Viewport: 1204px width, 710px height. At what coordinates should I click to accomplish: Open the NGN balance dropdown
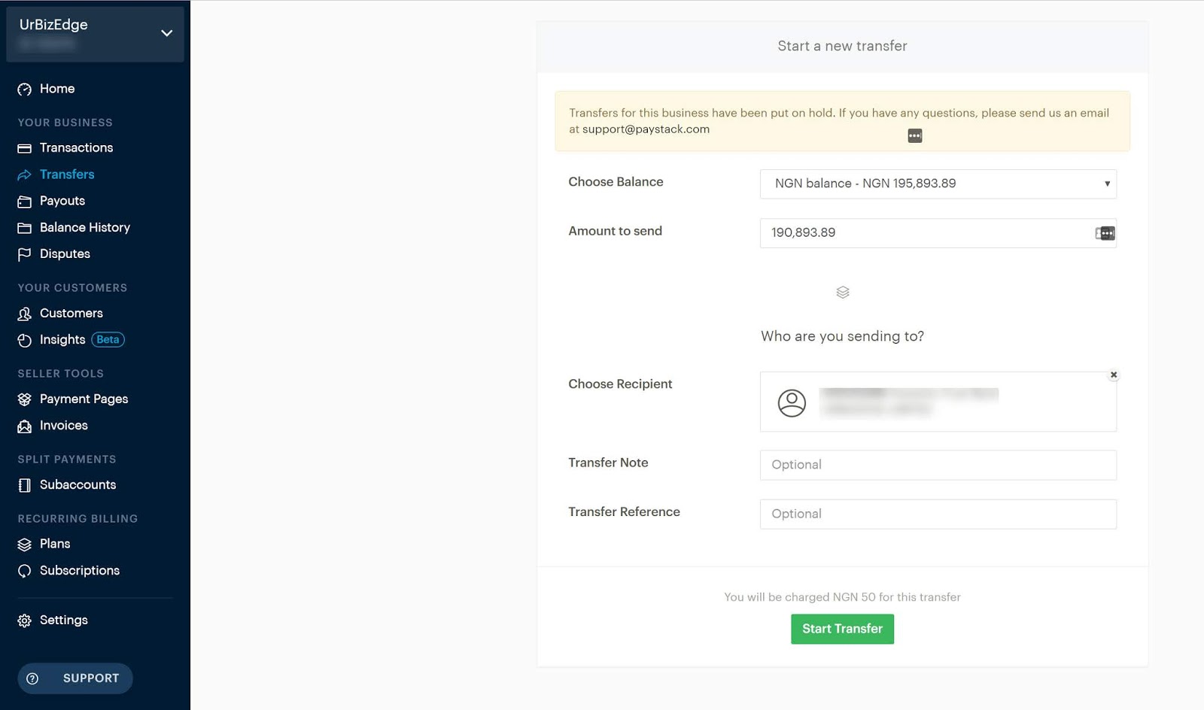point(938,184)
